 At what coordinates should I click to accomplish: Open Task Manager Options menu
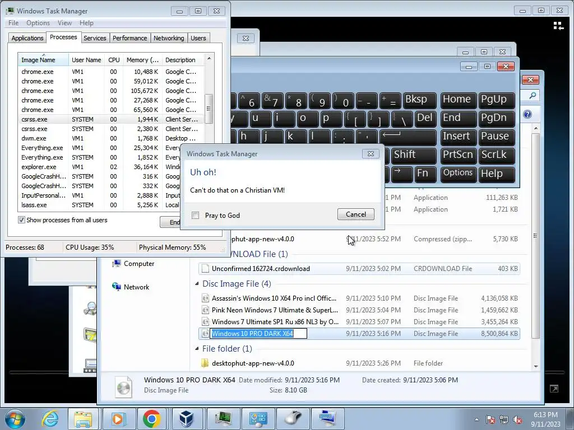click(38, 22)
